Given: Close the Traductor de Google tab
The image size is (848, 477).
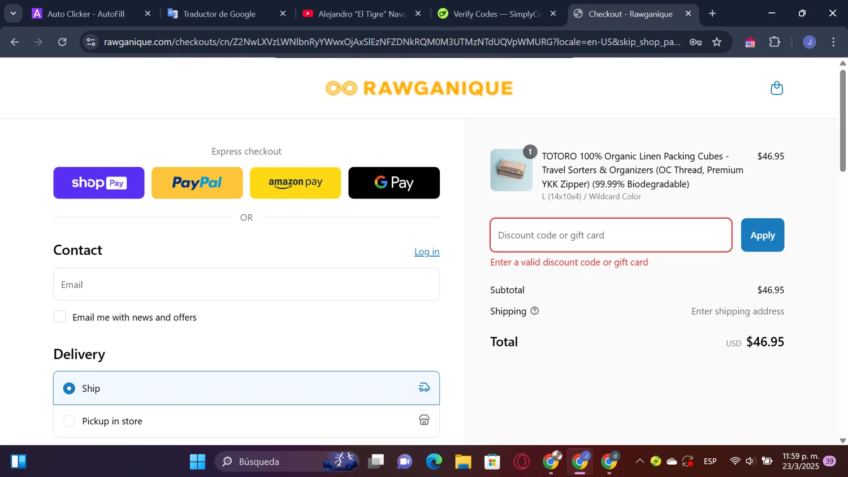Looking at the screenshot, I should coord(283,14).
